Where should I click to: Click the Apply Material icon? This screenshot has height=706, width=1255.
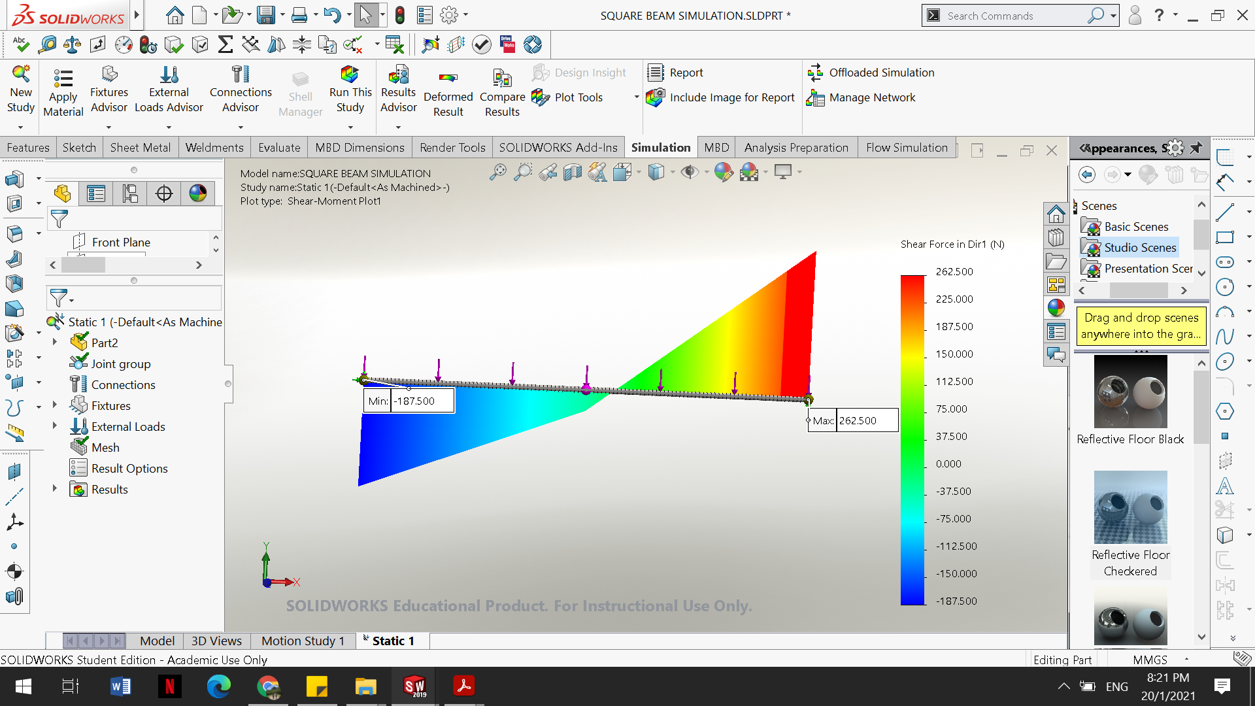63,78
